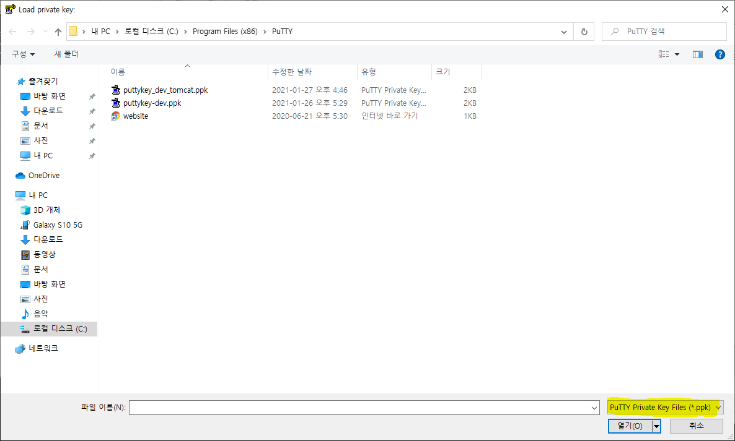Open recent locations dropdown arrow
This screenshot has width=735, height=441.
click(45, 32)
